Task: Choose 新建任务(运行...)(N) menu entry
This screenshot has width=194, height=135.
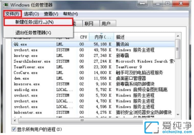Action: [38, 22]
